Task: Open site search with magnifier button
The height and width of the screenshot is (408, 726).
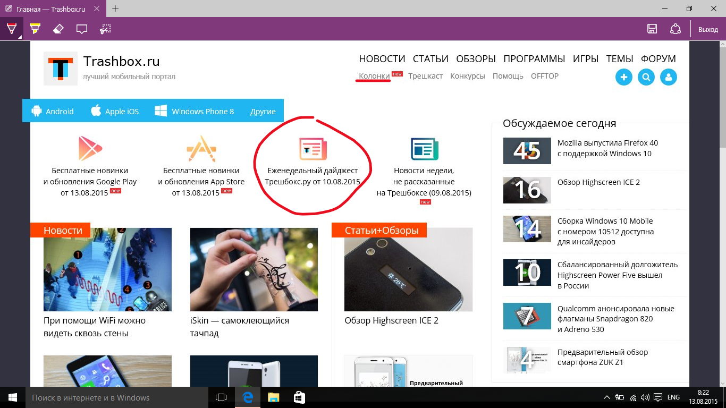Action: (x=646, y=77)
